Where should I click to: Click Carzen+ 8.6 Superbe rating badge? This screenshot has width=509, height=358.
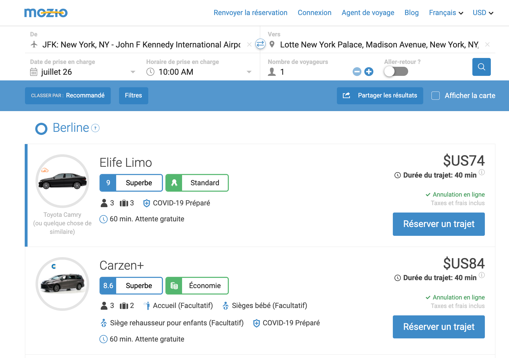point(131,286)
